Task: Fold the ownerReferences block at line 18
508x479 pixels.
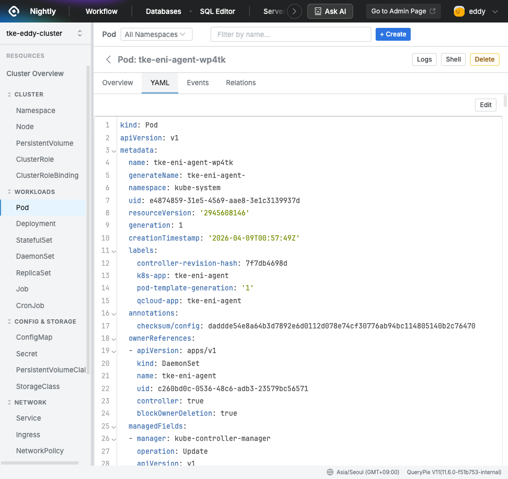Action: tap(114, 339)
